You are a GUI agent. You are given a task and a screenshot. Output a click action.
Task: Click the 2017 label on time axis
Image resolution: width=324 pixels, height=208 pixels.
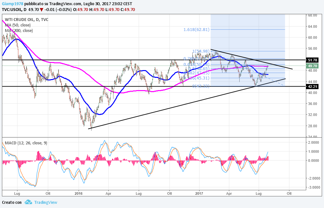(x=199, y=193)
